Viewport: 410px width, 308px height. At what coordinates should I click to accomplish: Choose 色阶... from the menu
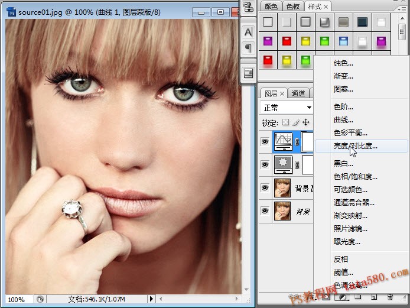[362, 107]
